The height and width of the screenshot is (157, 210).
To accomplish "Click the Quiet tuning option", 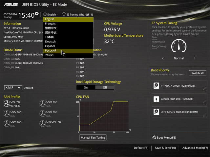I will point(155,37).
